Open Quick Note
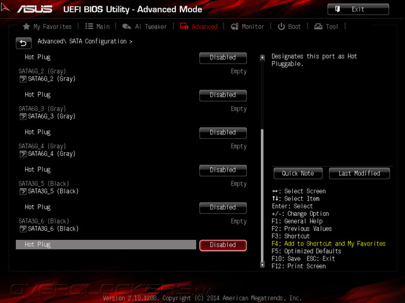The width and height of the screenshot is (405, 303). (x=298, y=174)
